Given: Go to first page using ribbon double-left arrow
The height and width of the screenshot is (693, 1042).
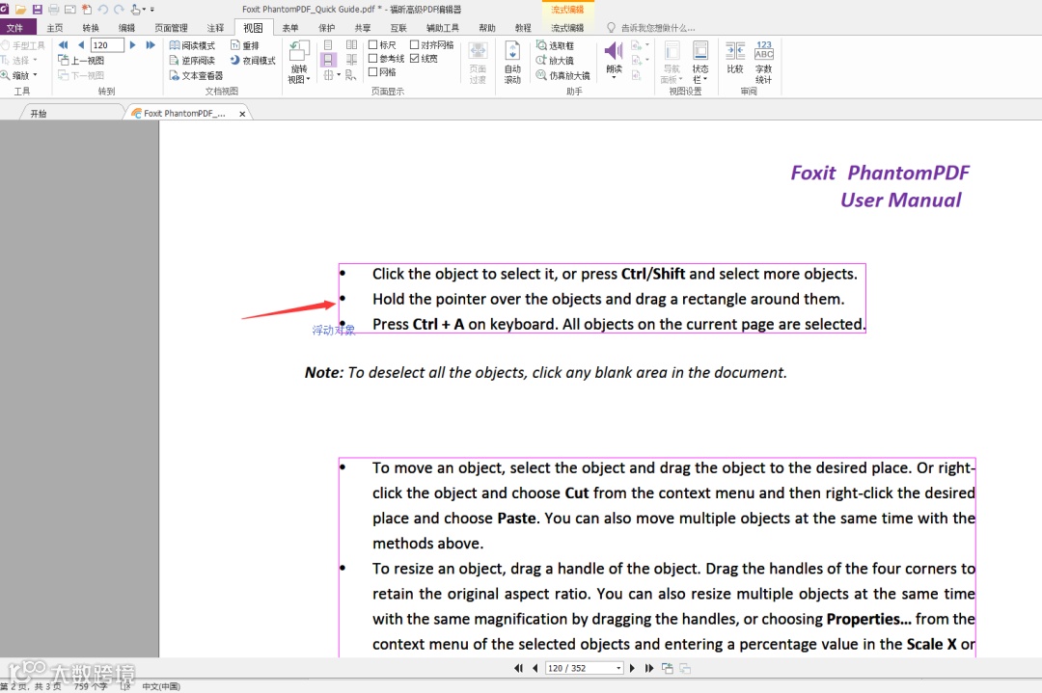Looking at the screenshot, I should point(63,45).
